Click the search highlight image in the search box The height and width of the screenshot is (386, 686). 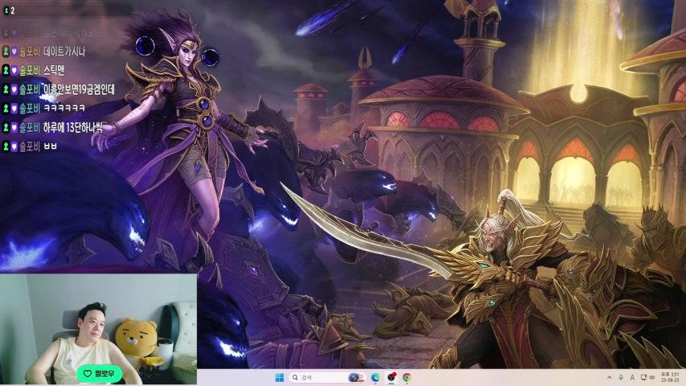[x=356, y=377]
